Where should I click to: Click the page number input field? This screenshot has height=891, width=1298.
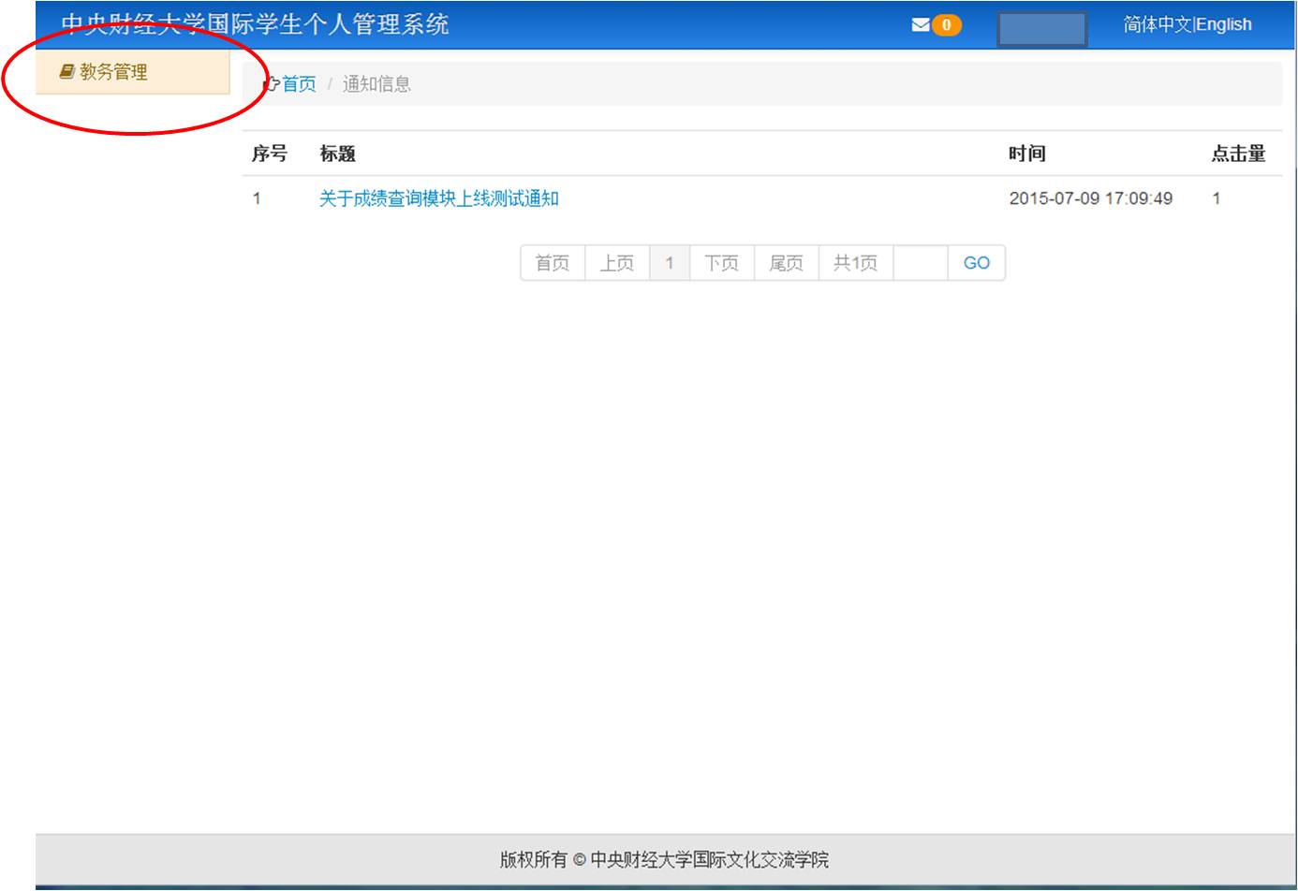click(x=921, y=263)
